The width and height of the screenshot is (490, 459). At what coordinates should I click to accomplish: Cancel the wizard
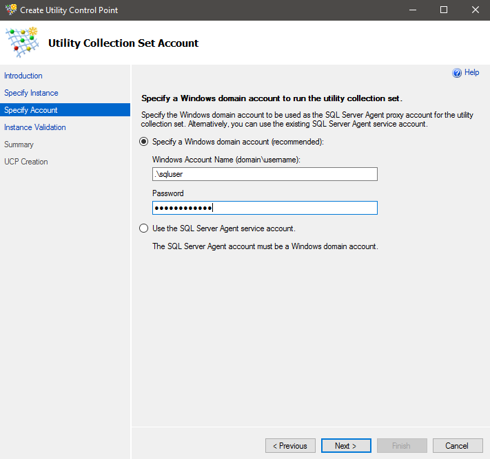[x=458, y=446]
